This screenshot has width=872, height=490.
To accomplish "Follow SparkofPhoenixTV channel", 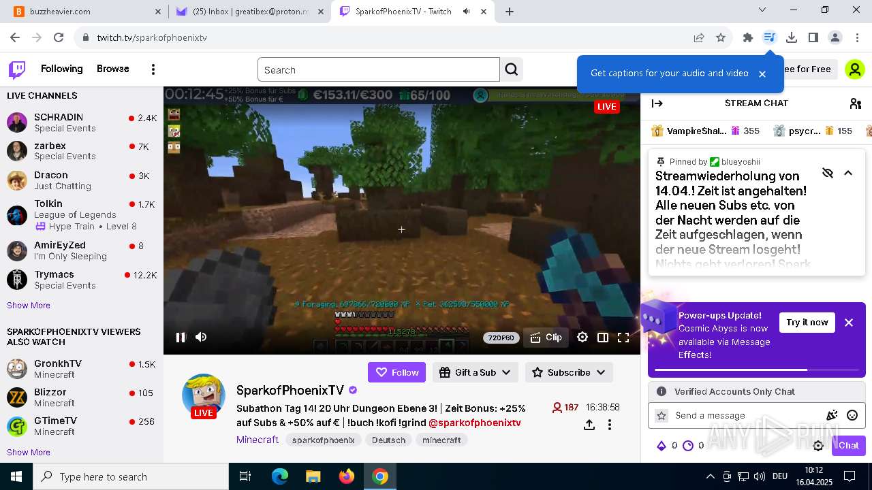I will pyautogui.click(x=396, y=372).
